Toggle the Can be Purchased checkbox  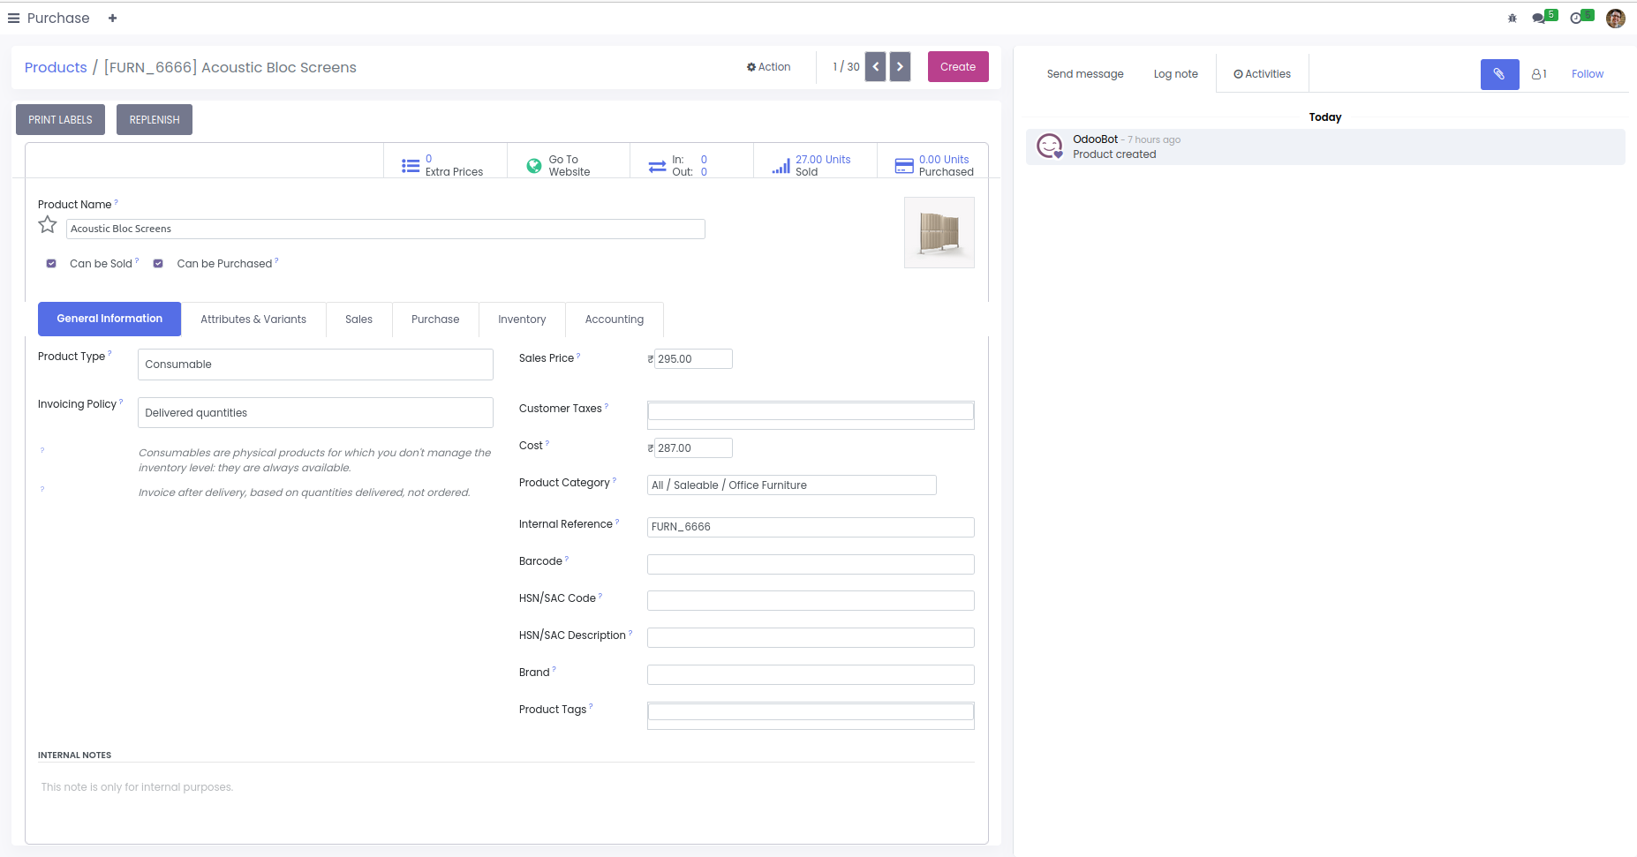pos(158,264)
